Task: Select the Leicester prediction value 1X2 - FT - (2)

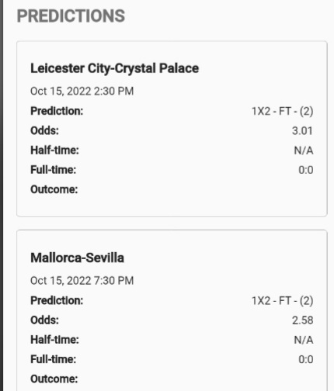Action: click(x=283, y=111)
